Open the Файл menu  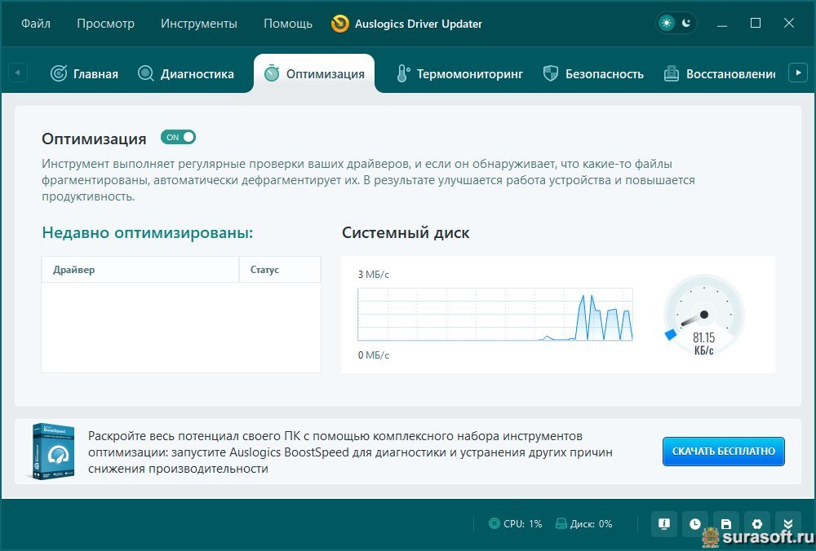(35, 24)
